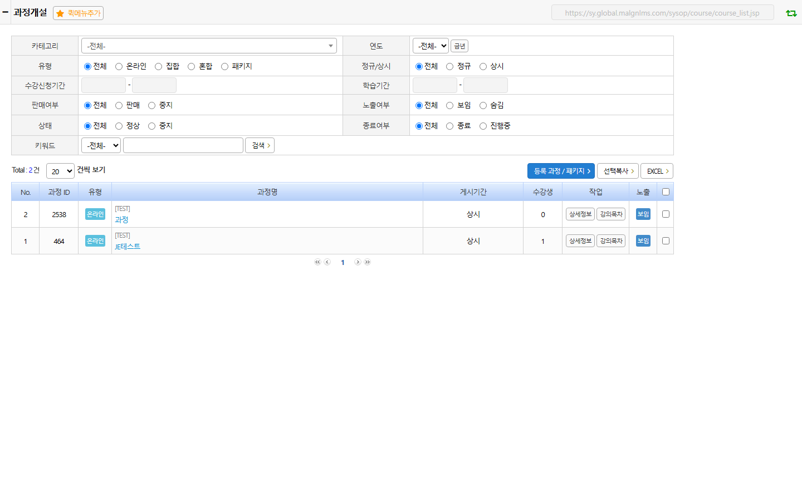Select 전체 radio in 종료여부 row
The image size is (802, 501).
(419, 126)
